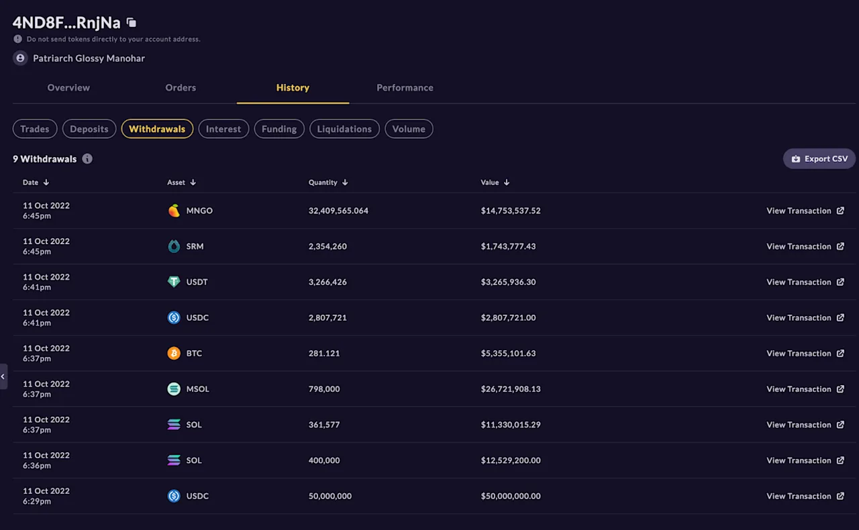Click the value $26,721,908.13

(x=511, y=389)
